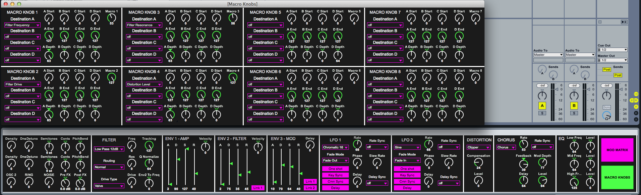This screenshot has height=195, width=641.
Task: Click the track delay D section button
Action: 636,113
